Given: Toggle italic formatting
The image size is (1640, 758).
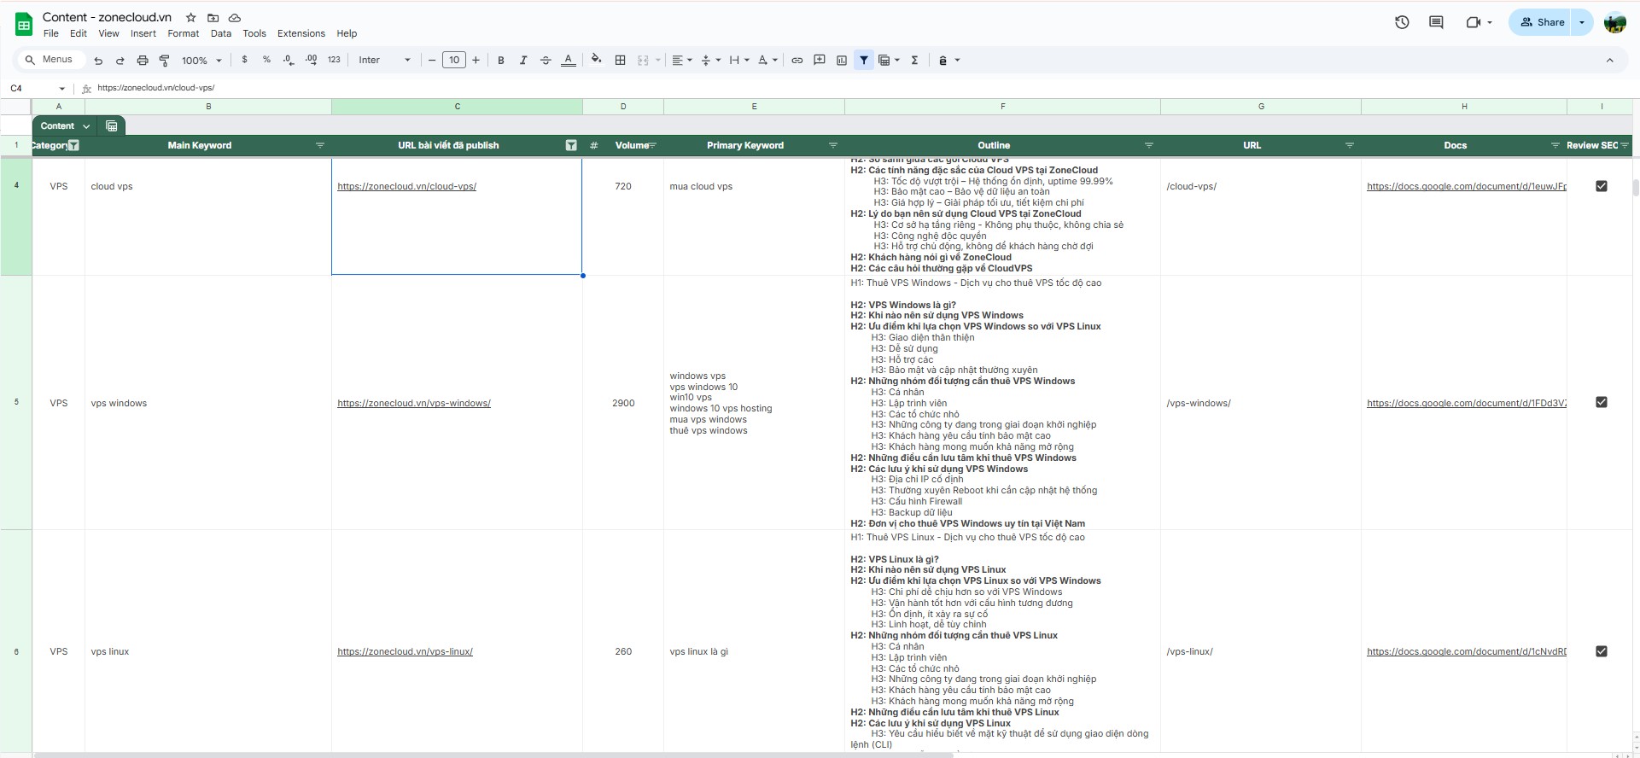Looking at the screenshot, I should (x=523, y=60).
